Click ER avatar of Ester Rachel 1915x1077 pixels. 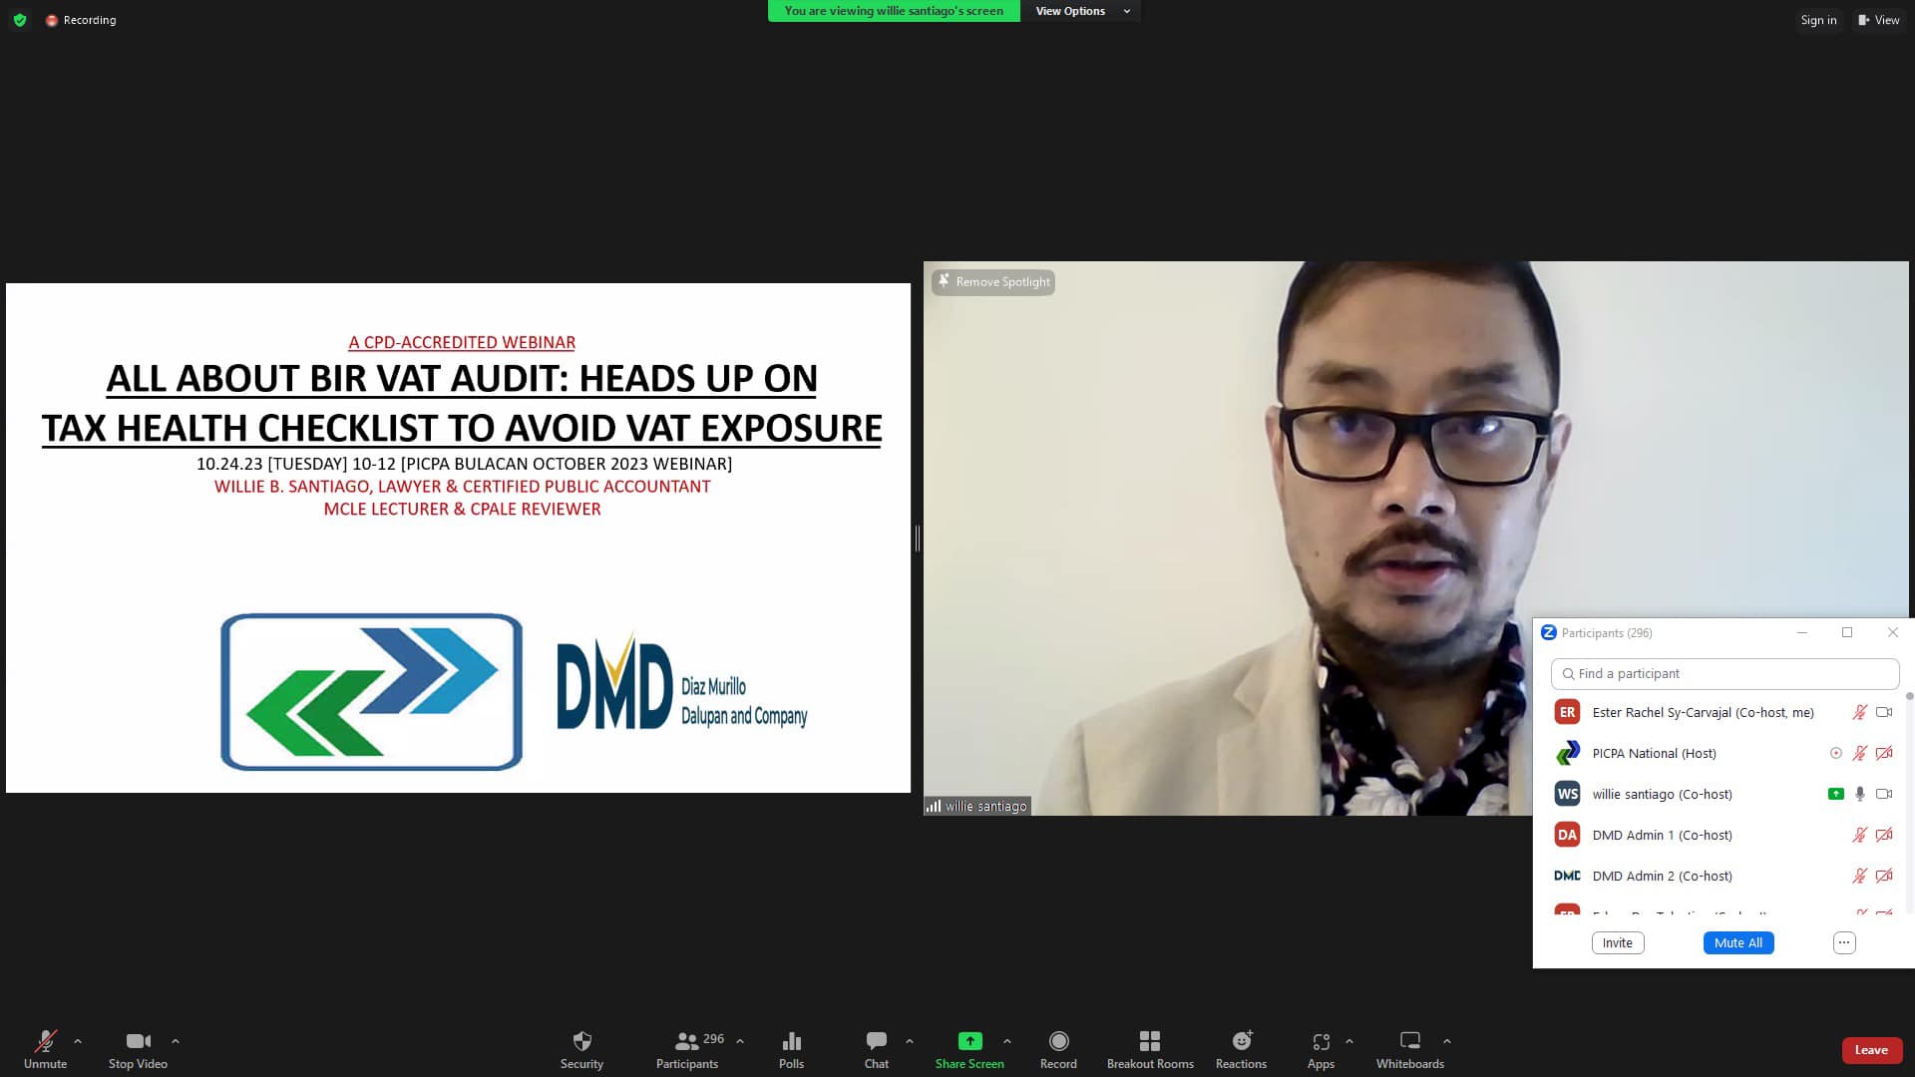(x=1567, y=713)
